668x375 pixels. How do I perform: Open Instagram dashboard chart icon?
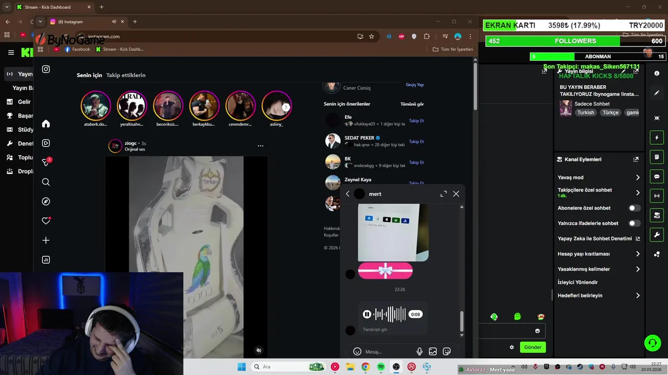click(46, 260)
